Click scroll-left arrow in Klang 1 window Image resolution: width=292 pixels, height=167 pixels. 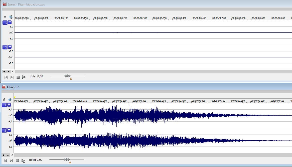coord(12,155)
